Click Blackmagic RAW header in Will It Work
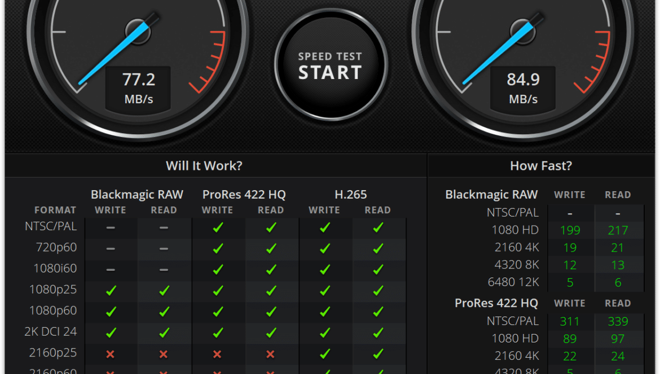The image size is (660, 374). pos(137,195)
